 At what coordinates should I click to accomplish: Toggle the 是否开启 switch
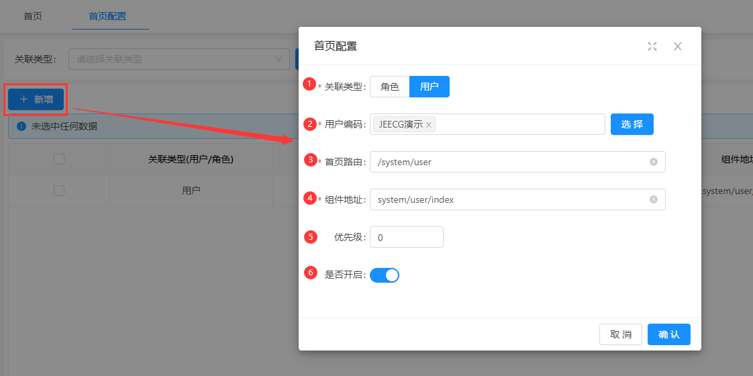click(385, 275)
